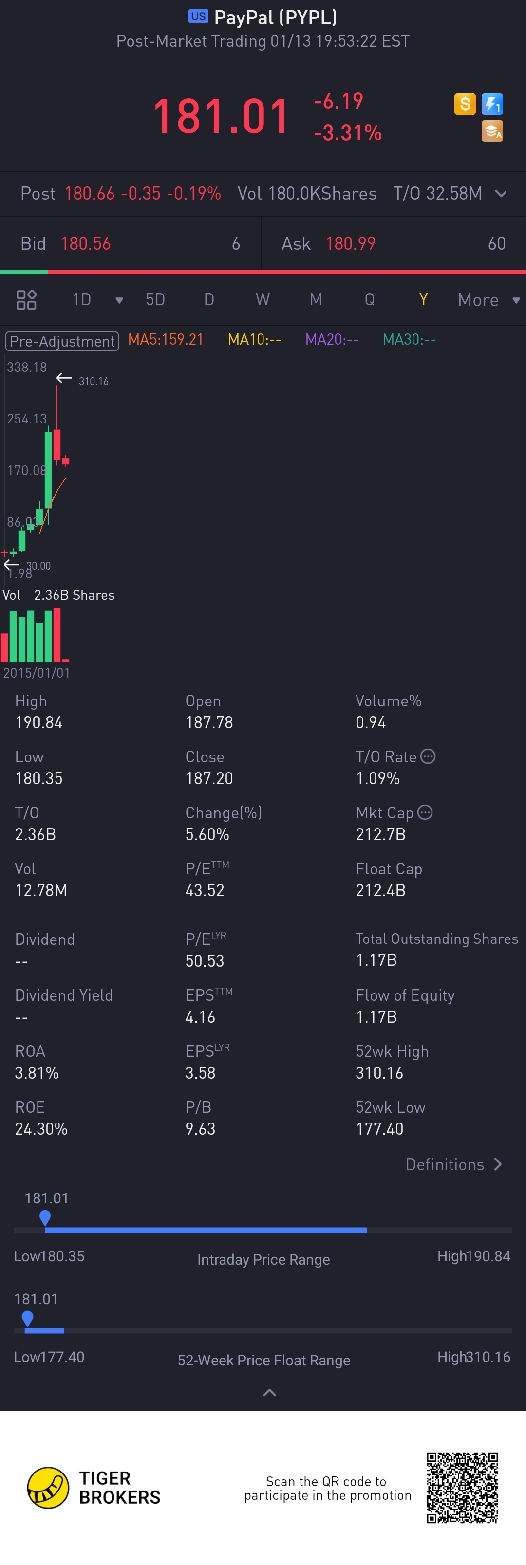Open the 1D timeframe dropdown arrow
This screenshot has height=1565, width=526.
coord(119,300)
